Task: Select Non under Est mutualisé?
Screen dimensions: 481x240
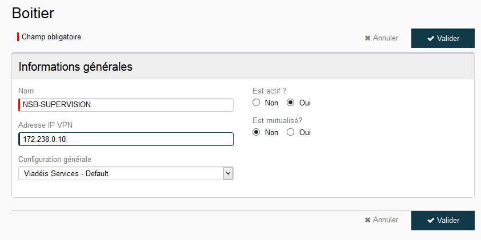Action: [256, 132]
